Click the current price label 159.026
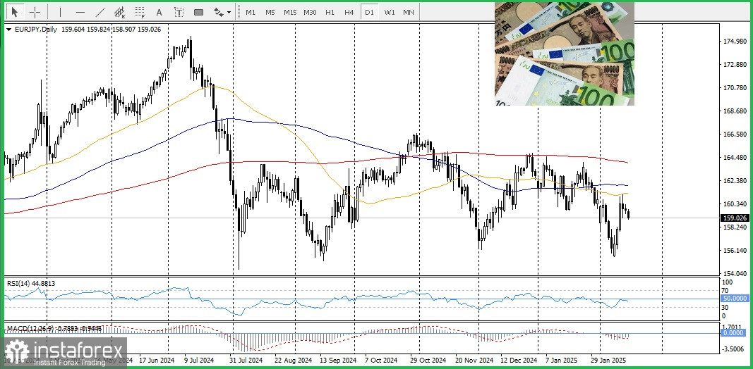Viewport: 753px width, 369px height. tap(735, 218)
